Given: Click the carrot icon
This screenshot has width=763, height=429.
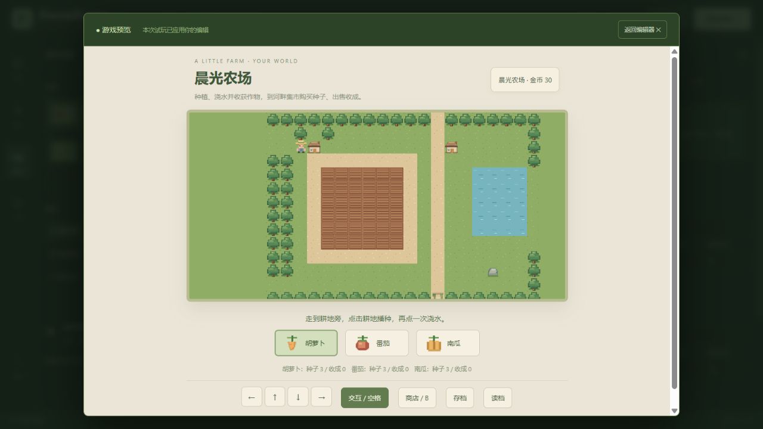Looking at the screenshot, I should click(292, 343).
